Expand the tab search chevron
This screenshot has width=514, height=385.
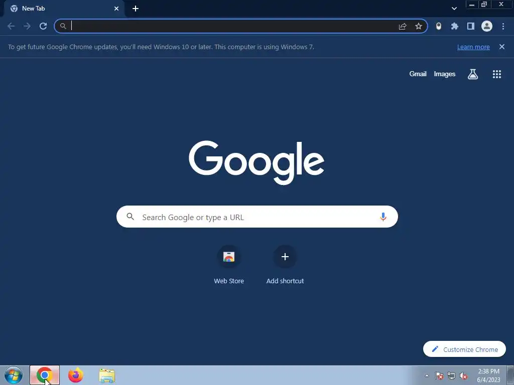[454, 9]
